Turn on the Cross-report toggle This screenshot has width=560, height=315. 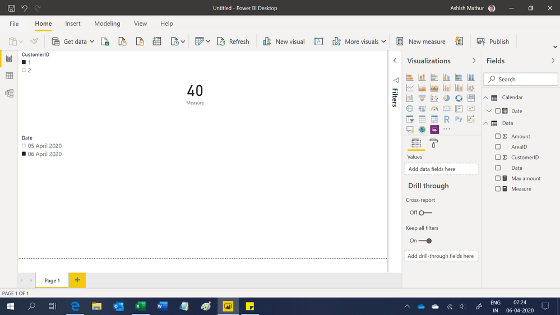pyautogui.click(x=425, y=213)
